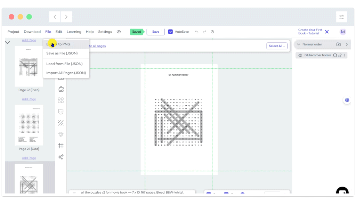Screen dimensions: 356x204
Task: Open the four-squares layout tool
Action: click(x=60, y=100)
